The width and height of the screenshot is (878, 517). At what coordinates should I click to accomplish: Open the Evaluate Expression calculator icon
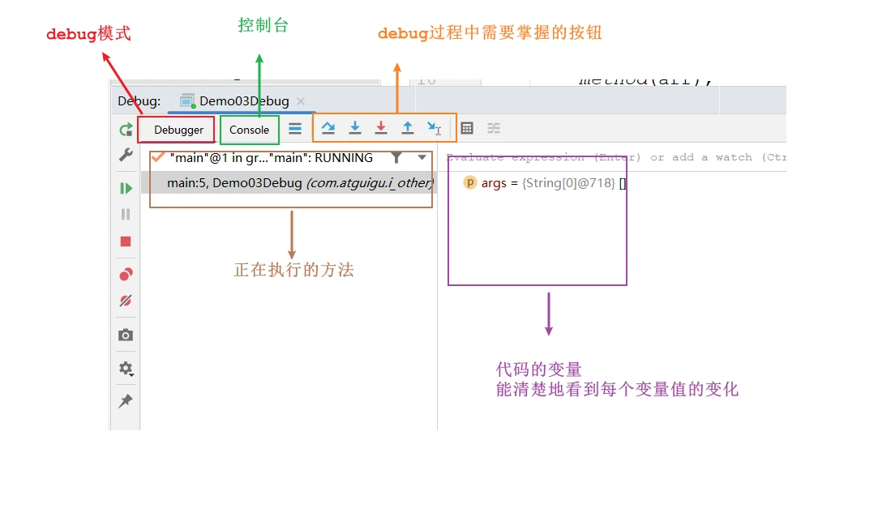[x=467, y=128]
